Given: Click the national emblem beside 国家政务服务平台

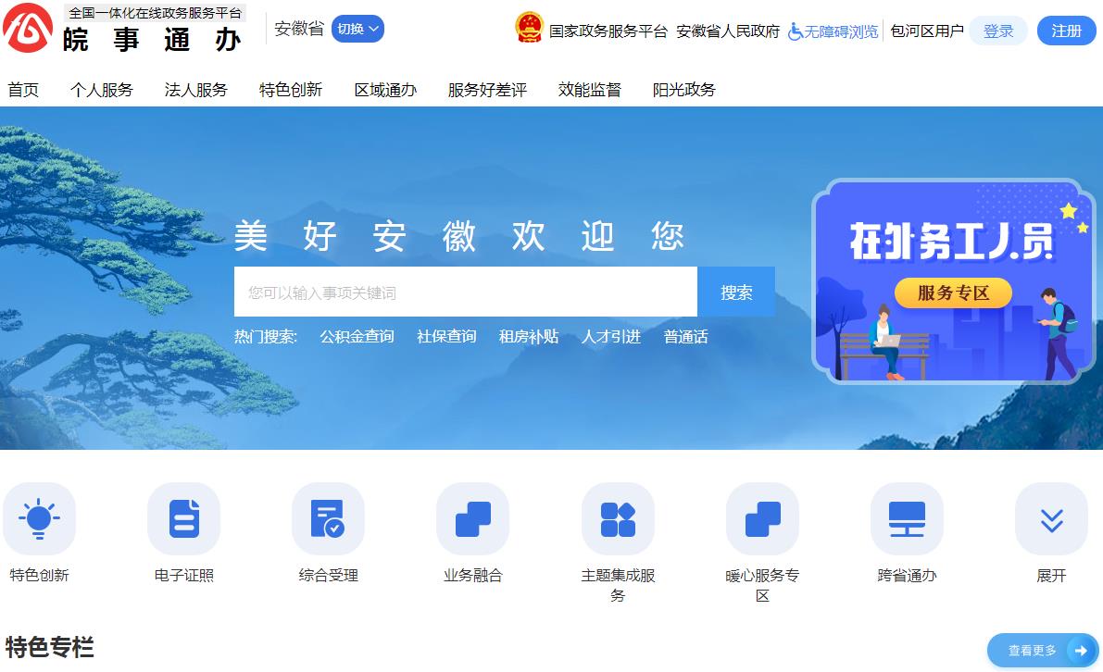Looking at the screenshot, I should 530,28.
